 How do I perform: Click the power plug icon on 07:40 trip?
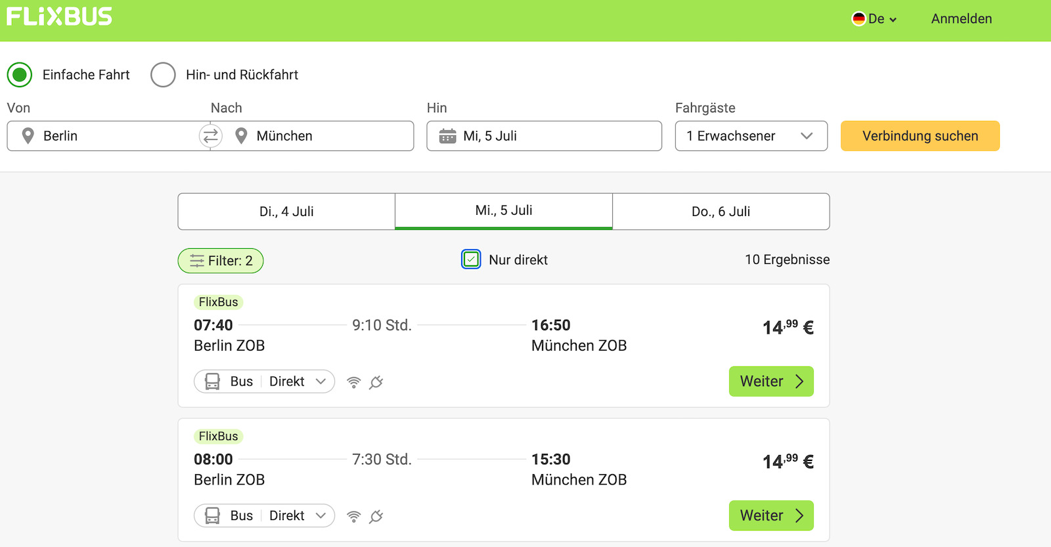tap(376, 382)
